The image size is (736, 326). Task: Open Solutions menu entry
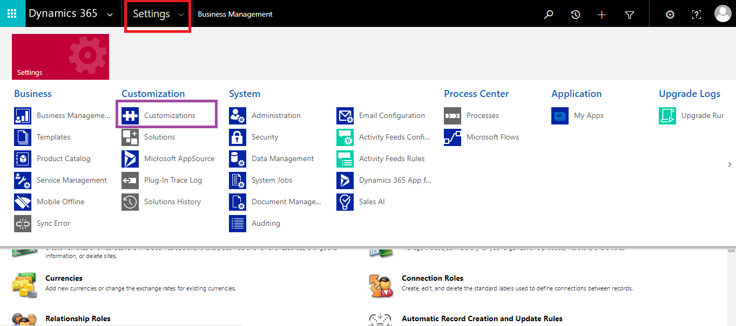pyautogui.click(x=159, y=137)
